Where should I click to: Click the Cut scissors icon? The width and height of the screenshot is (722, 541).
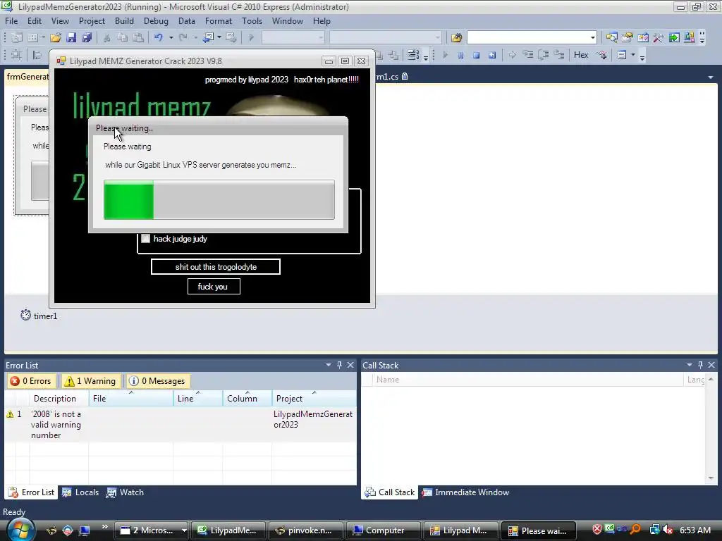tap(107, 37)
